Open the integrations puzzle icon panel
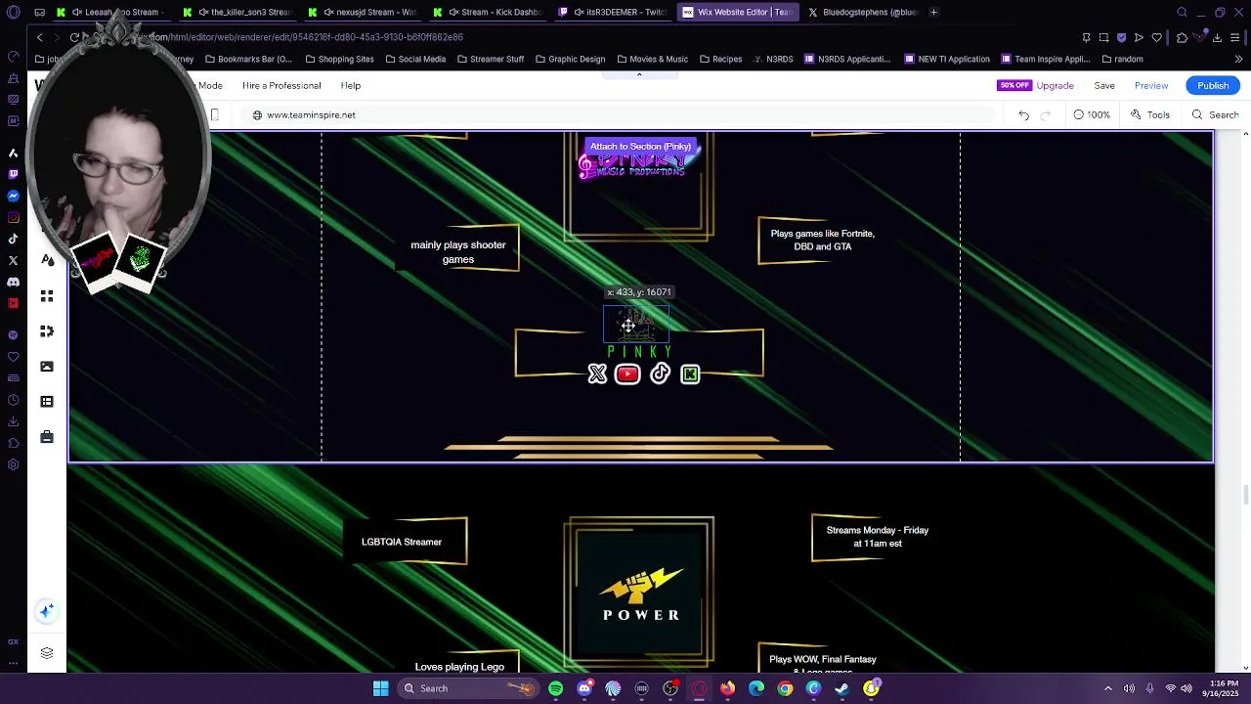The width and height of the screenshot is (1251, 704). (x=47, y=331)
